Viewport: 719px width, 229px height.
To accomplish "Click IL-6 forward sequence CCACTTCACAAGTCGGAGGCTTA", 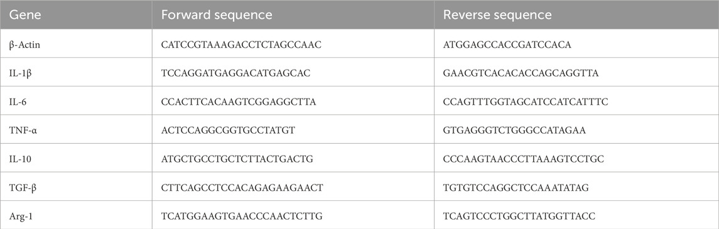I will click(239, 102).
